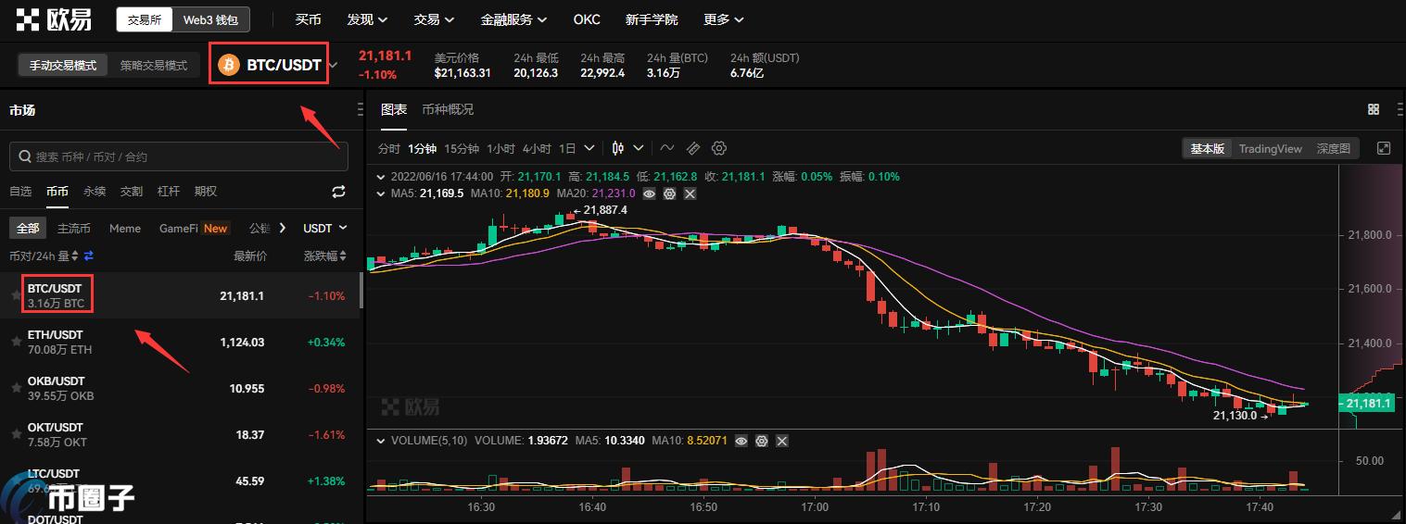Filter by 主流币 category

pos(74,228)
